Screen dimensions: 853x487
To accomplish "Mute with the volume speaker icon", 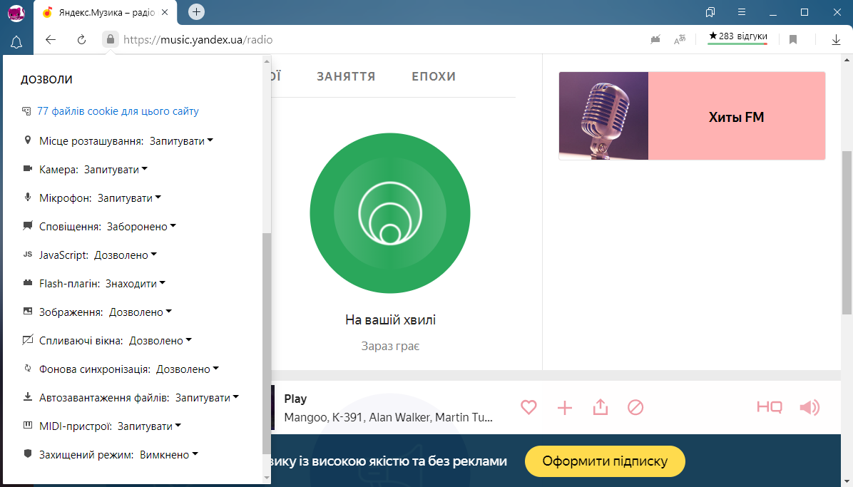I will [x=809, y=407].
